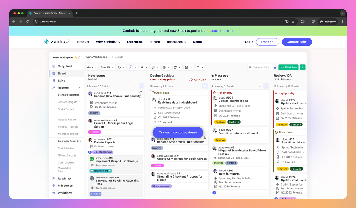Open In Progress column three-dot menu
Viewport: 356px width, 208px height.
click(259, 86)
